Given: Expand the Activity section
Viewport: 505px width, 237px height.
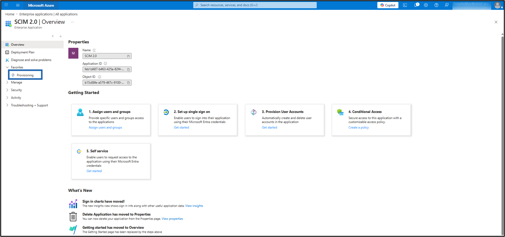Looking at the screenshot, I should (x=7, y=98).
